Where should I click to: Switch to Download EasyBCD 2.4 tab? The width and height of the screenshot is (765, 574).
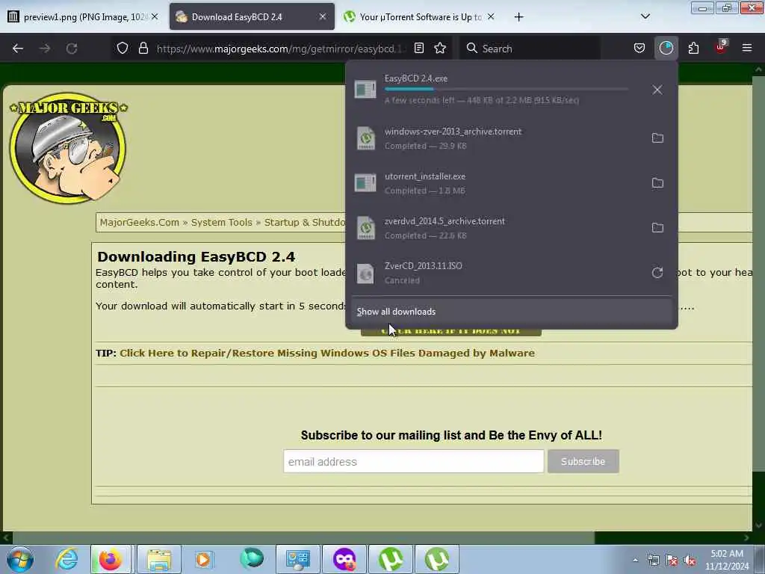click(x=252, y=17)
